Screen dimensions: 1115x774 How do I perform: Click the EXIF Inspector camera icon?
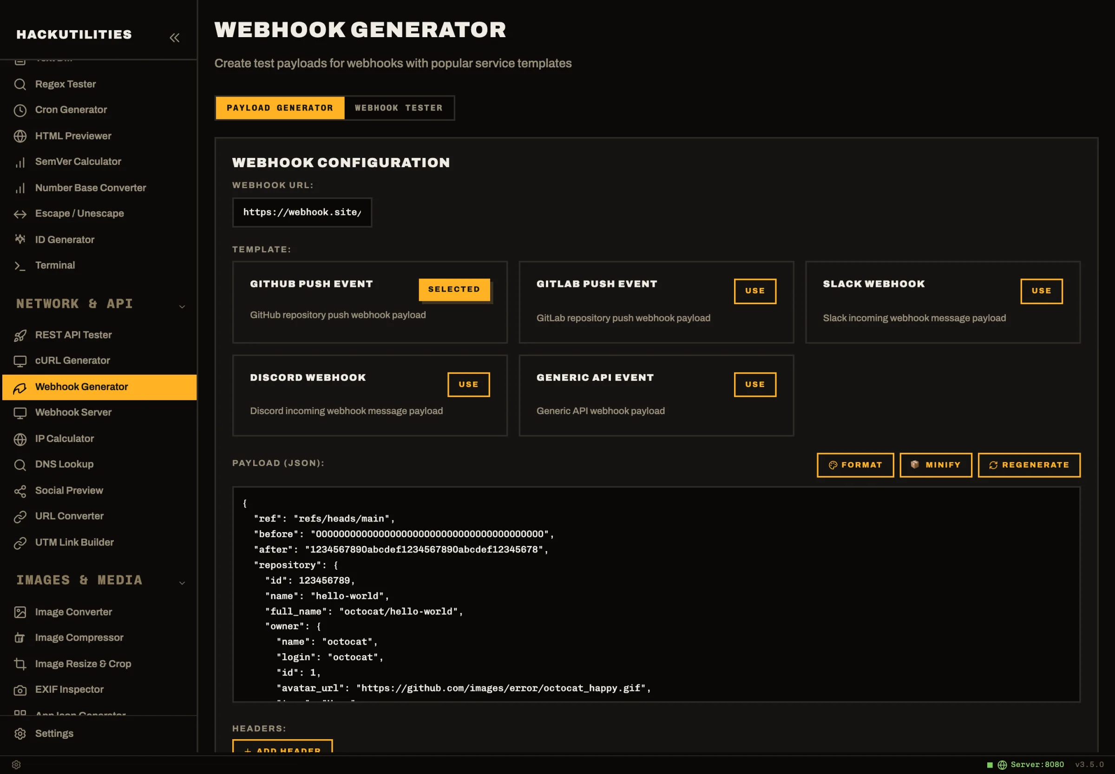point(20,689)
